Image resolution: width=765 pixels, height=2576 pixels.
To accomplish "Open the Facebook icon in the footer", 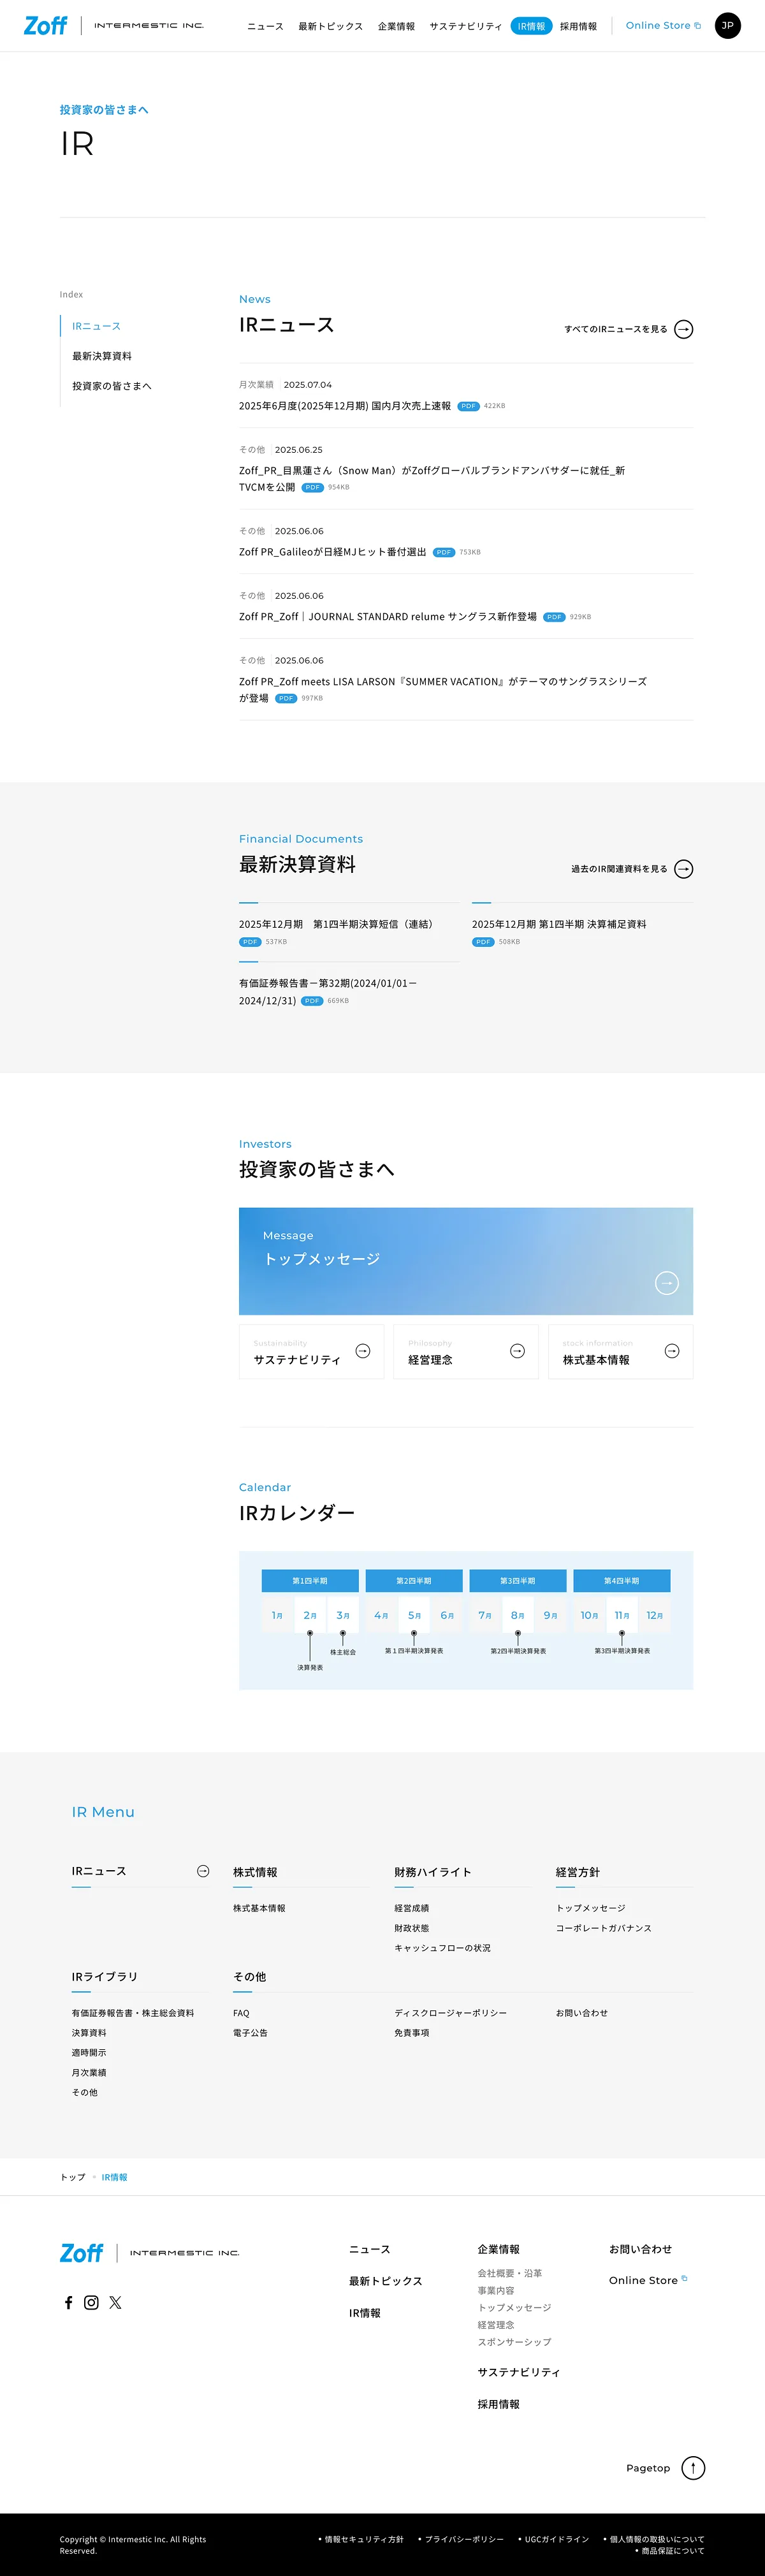I will pos(69,2302).
